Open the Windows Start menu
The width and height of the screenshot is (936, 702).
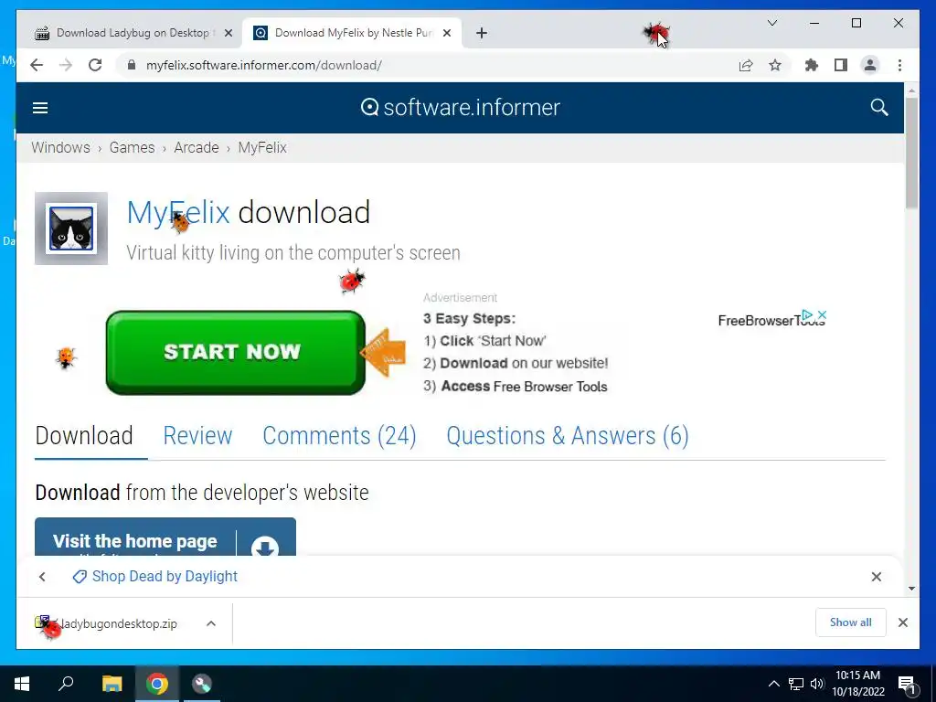pyautogui.click(x=22, y=684)
